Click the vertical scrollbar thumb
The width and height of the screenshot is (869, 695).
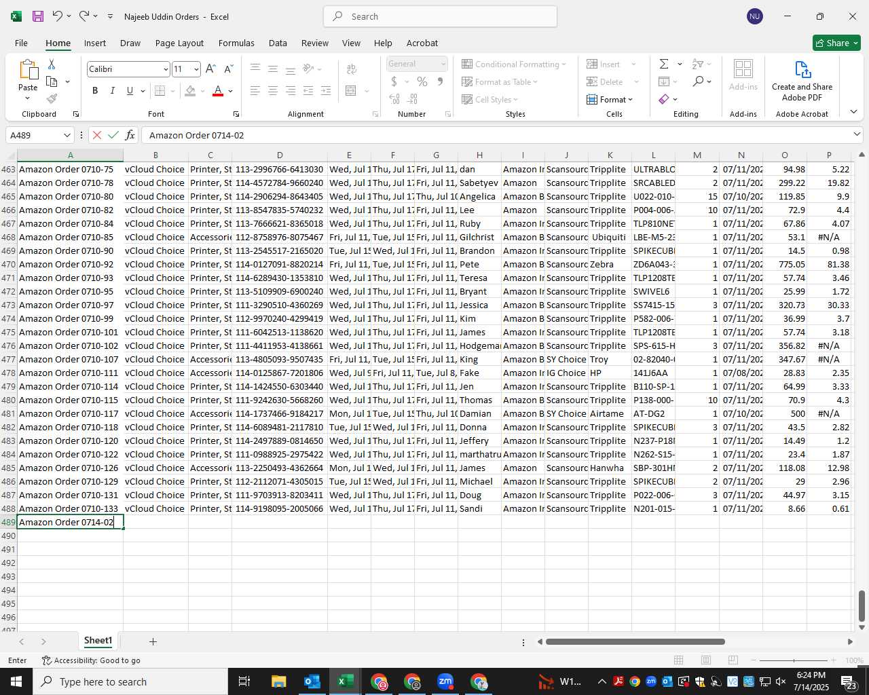pos(862,606)
